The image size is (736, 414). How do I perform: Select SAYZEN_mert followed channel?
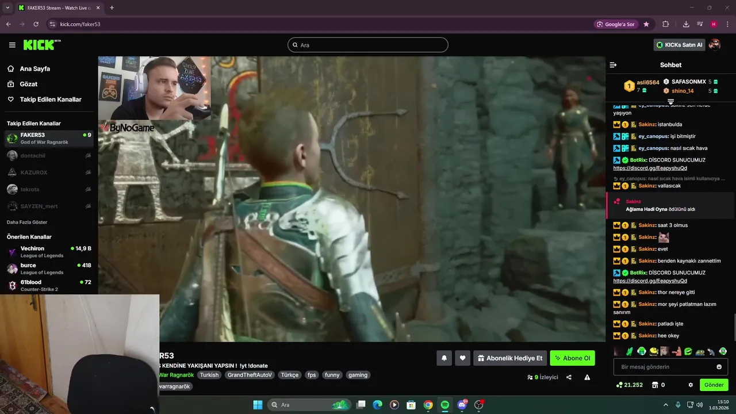(x=49, y=206)
